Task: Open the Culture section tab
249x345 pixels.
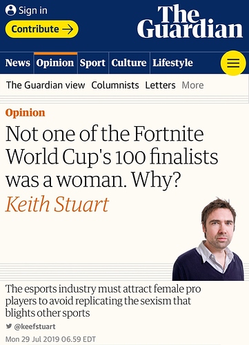Action: (129, 63)
